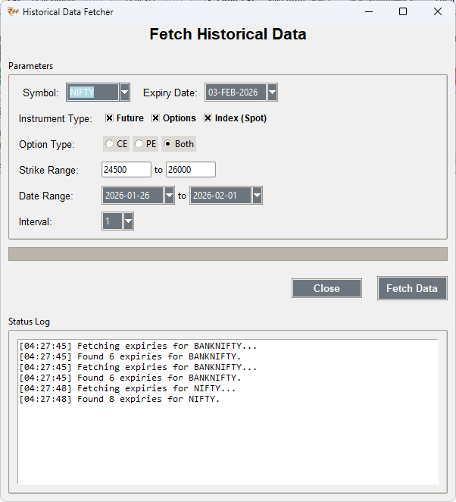
Task: Open the end date 2026-02-01 dropdown arrow
Action: tap(257, 196)
